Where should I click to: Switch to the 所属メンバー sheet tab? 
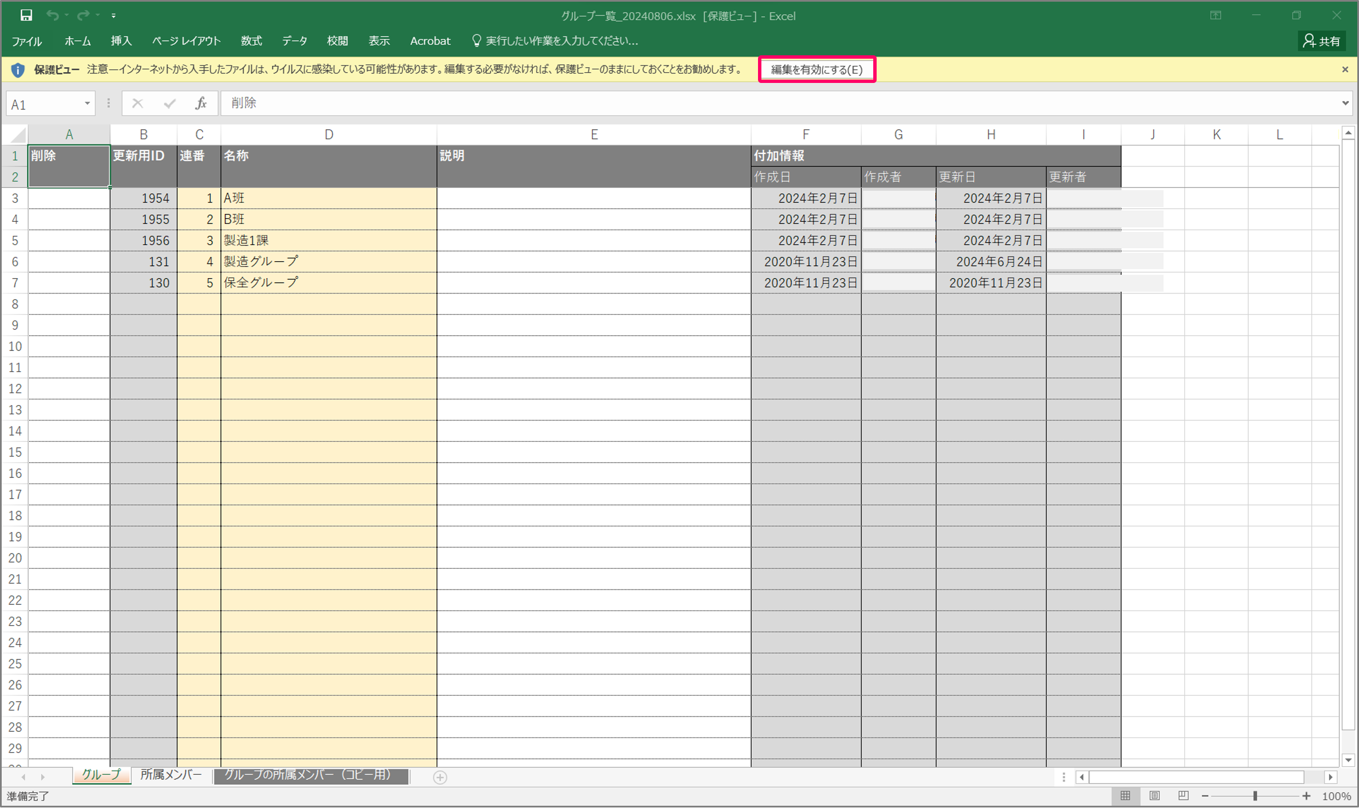(x=171, y=775)
